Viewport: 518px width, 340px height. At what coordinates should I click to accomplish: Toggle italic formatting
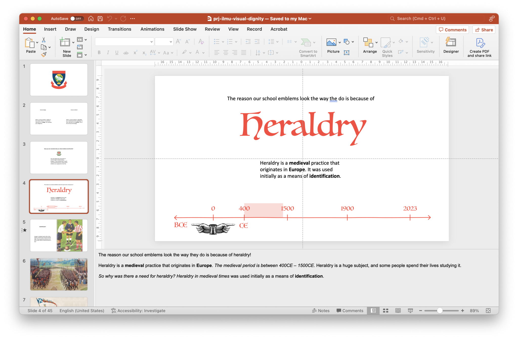(108, 52)
